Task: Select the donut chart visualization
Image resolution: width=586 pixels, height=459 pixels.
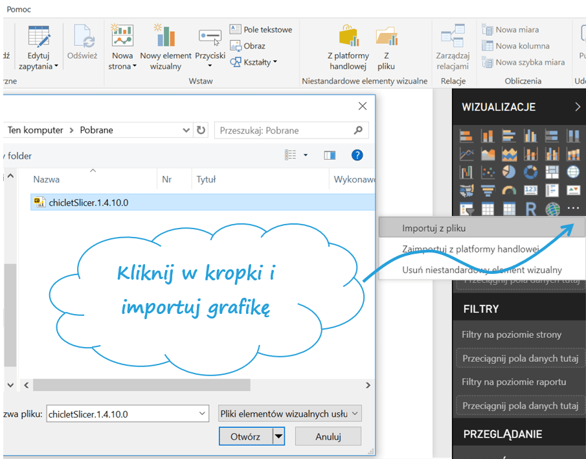Action: coord(530,172)
